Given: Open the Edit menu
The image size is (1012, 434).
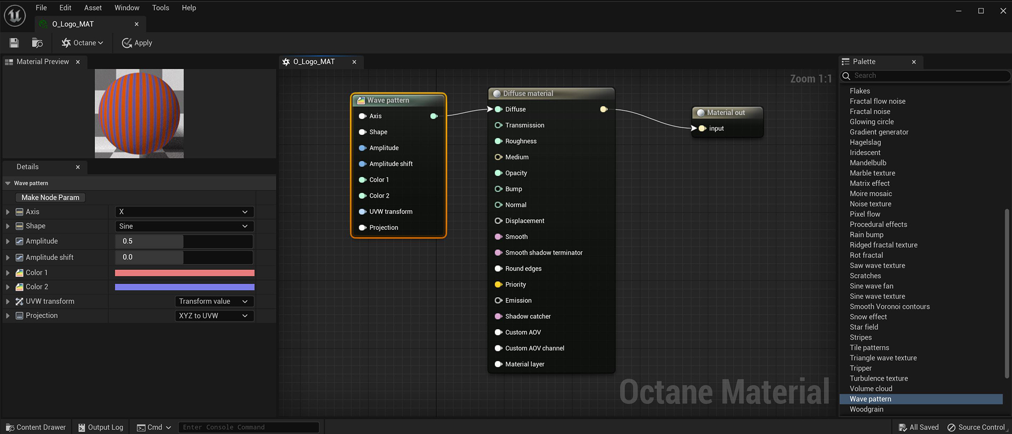Looking at the screenshot, I should click(65, 8).
